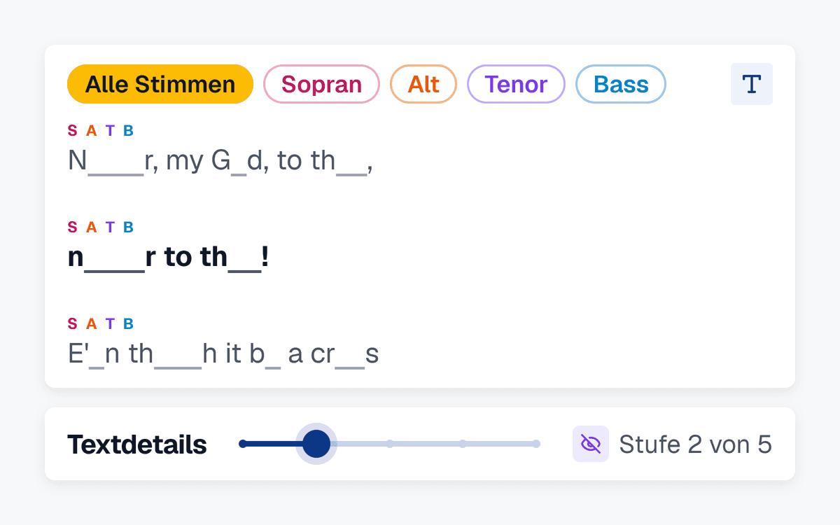
Task: Filter lyrics by Sopran voice
Action: [321, 84]
